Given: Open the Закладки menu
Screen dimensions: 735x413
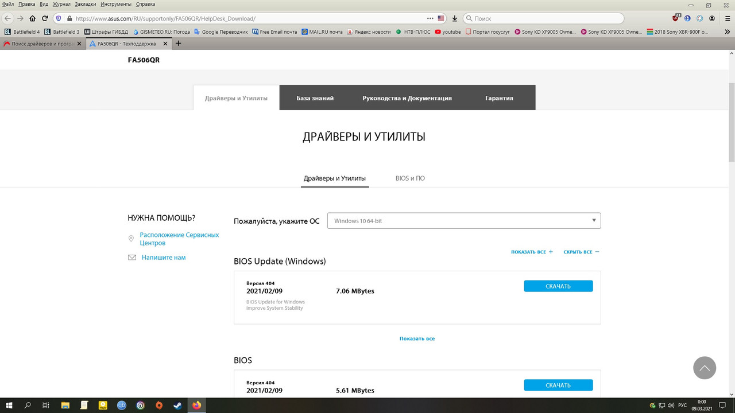Looking at the screenshot, I should click(86, 4).
